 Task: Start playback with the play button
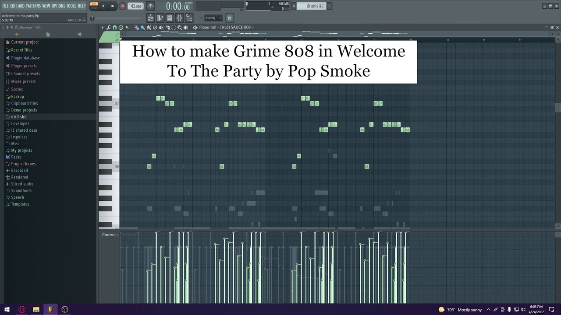[x=103, y=6]
